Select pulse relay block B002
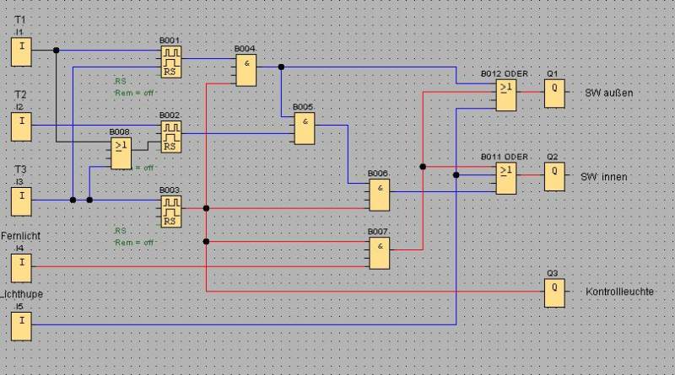Viewport: 675px width, 375px height. point(171,137)
